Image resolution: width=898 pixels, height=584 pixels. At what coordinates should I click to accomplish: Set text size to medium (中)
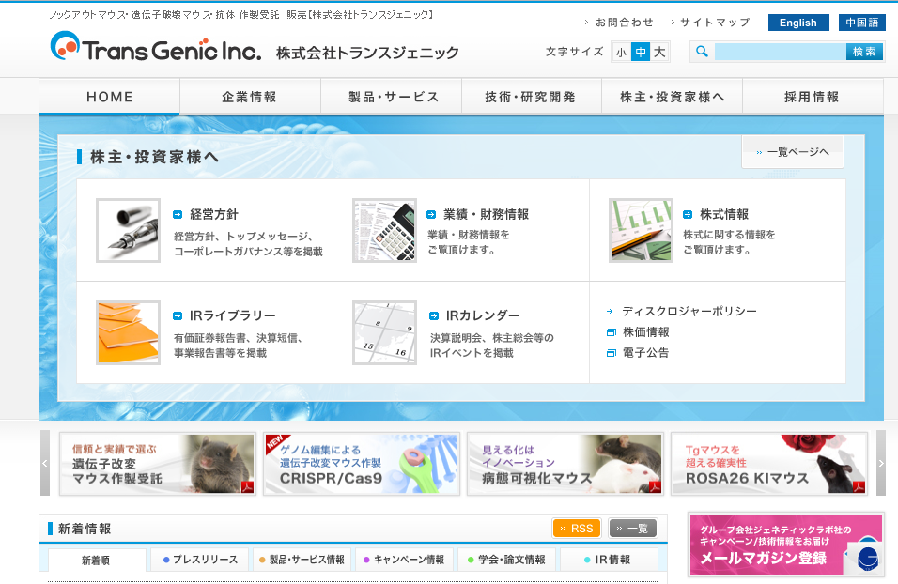click(x=641, y=52)
